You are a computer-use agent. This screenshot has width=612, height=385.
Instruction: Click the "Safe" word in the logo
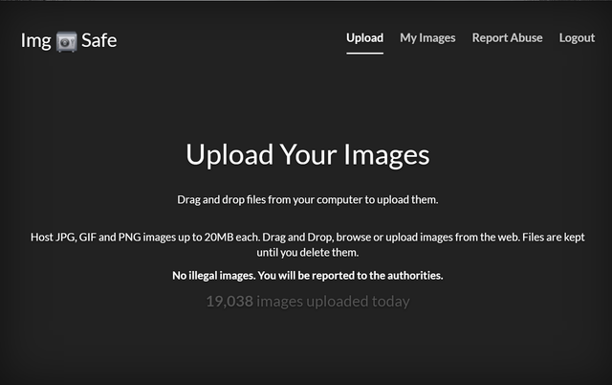click(x=99, y=40)
